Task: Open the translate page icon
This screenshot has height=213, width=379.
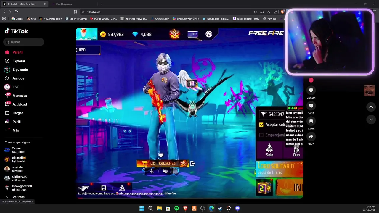Action: click(269, 12)
